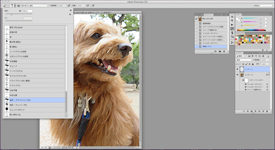Pick ウェットスポンジ brush preset
This screenshot has width=275, height=150.
(35, 110)
